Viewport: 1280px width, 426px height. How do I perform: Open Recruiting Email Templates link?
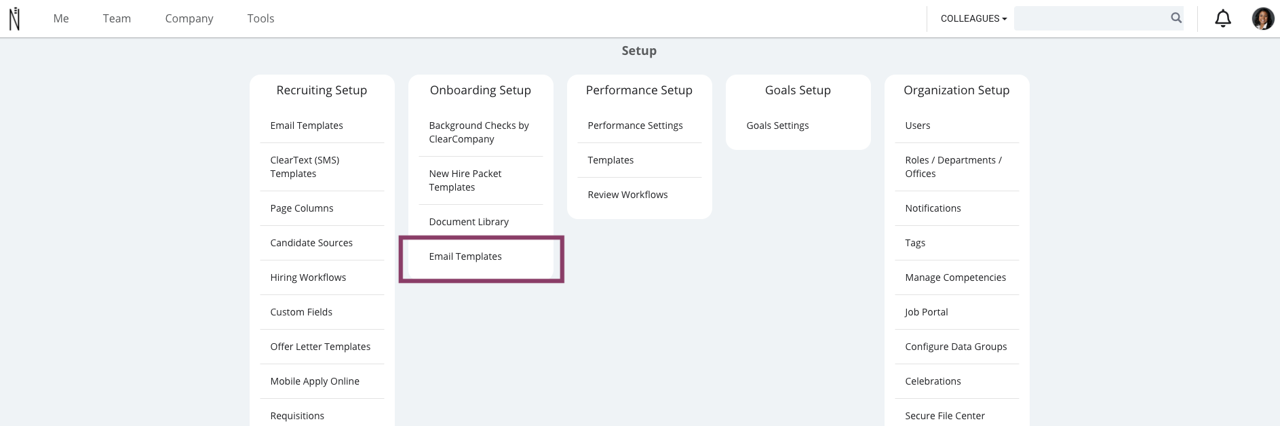(x=307, y=125)
